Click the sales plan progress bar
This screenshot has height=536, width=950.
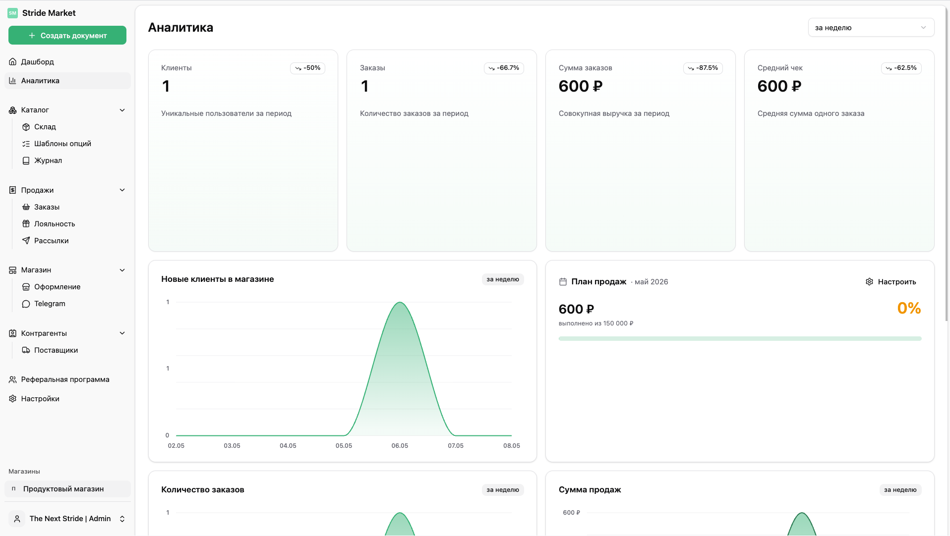coord(740,339)
